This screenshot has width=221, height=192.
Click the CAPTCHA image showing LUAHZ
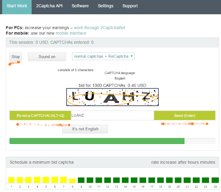(x=112, y=97)
